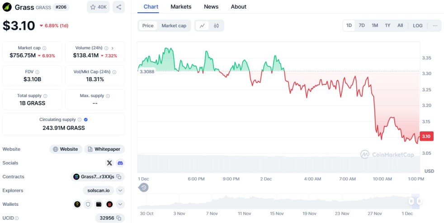This screenshot has height=223, width=444.
Task: Add Grass to watchlist via star button
Action: click(98, 7)
